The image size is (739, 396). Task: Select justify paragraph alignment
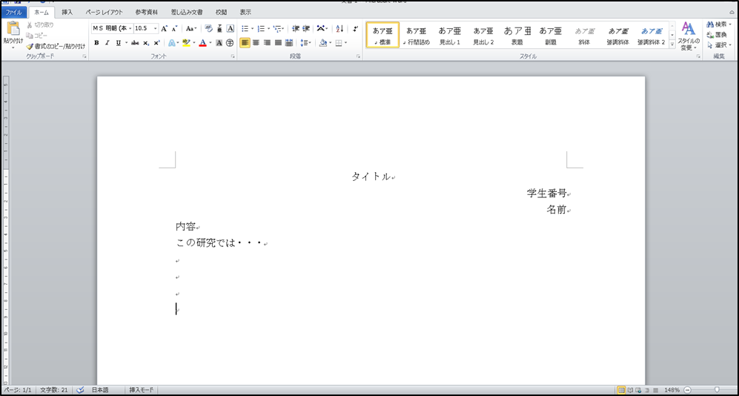point(278,43)
